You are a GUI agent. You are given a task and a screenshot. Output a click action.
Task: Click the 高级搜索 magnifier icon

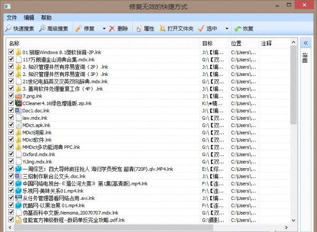click(42, 28)
